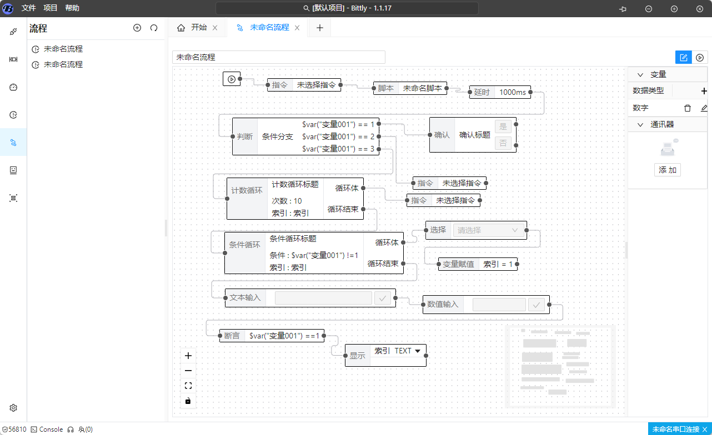The width and height of the screenshot is (712, 435).
Task: Toggle the canvas lock
Action: [x=188, y=401]
